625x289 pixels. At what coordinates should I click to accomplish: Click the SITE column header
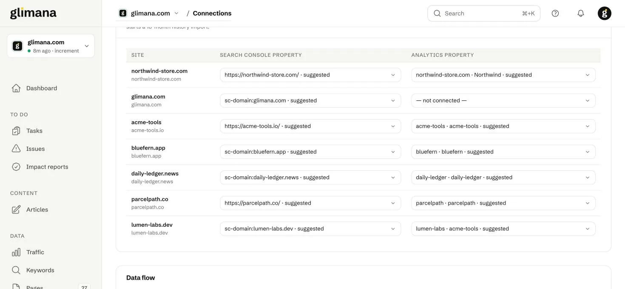(x=138, y=55)
